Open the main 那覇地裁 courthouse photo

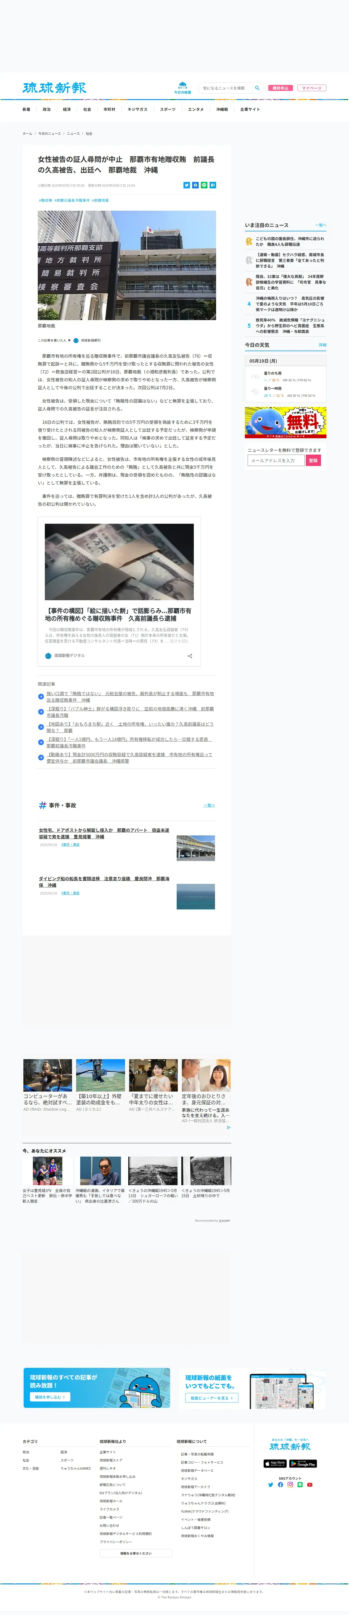pos(127,265)
